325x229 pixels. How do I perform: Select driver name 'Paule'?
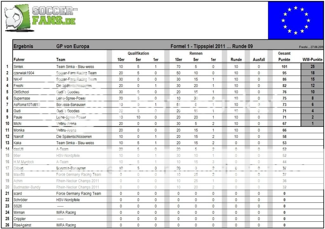(x=18, y=117)
